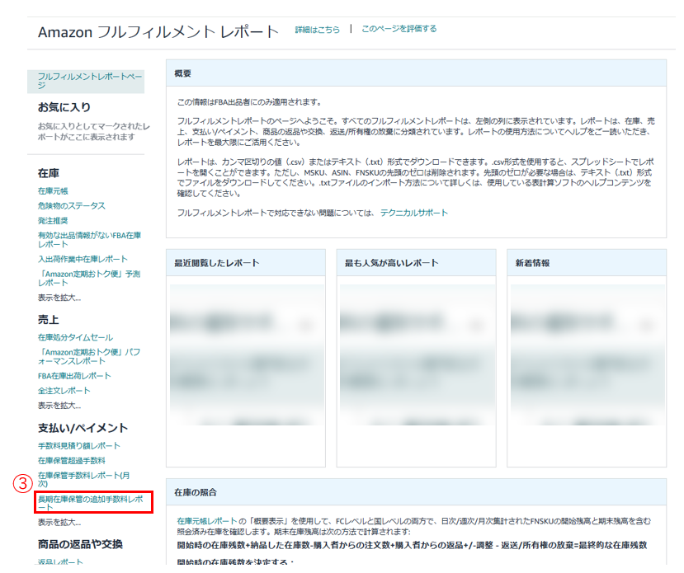Open 入出荷作業中在庫レポート
The height and width of the screenshot is (573, 684).
point(83,259)
